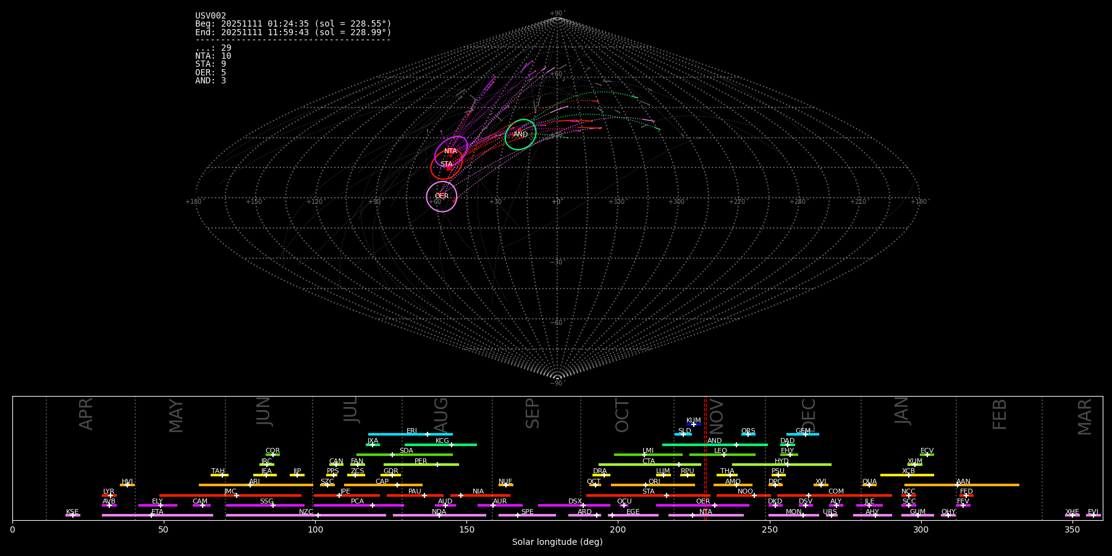The height and width of the screenshot is (556, 1112).
Task: Click the orange AAN shower bar
Action: click(x=961, y=485)
